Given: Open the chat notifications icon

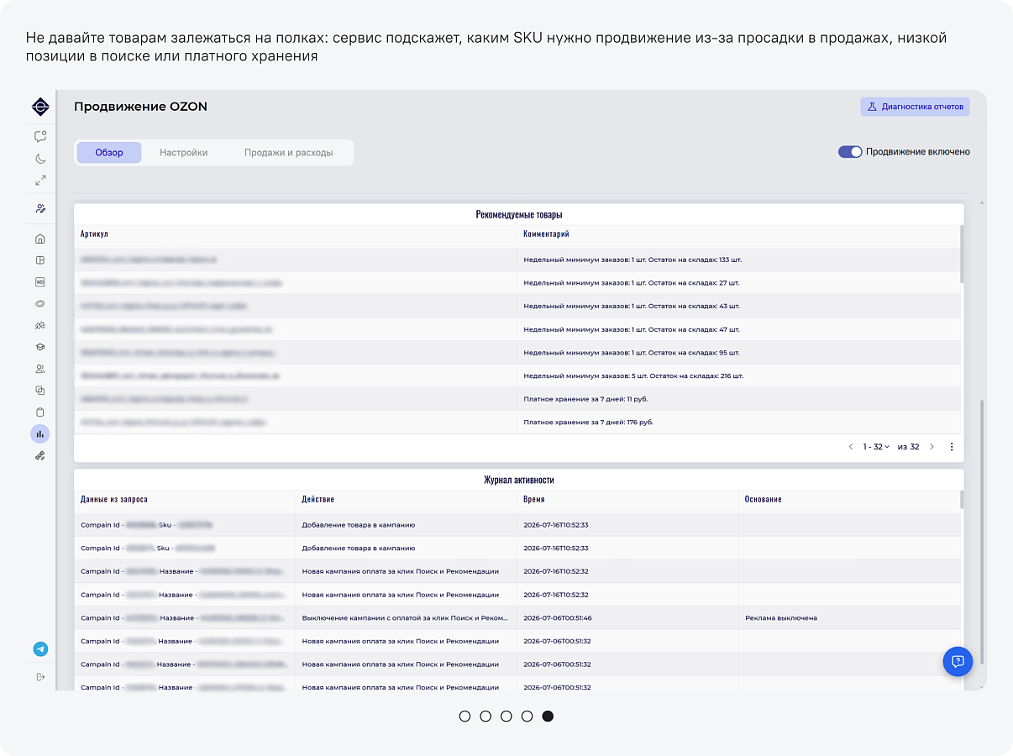Looking at the screenshot, I should tap(40, 136).
